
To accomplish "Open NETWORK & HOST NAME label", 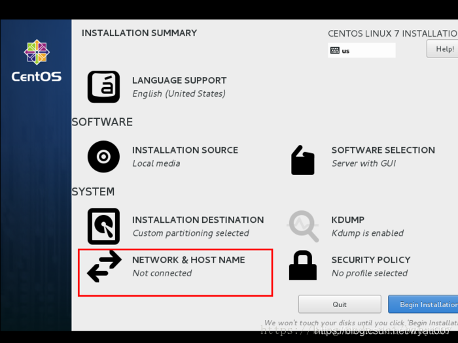I will coord(188,260).
